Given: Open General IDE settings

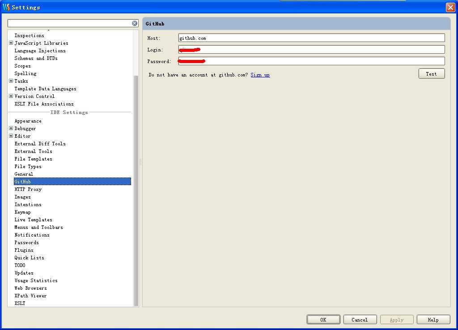Looking at the screenshot, I should pos(24,174).
